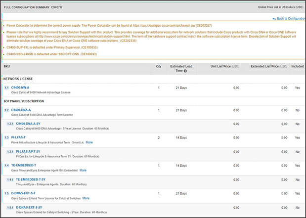Click the Back to Configuration arrow icon
This screenshot has height=218, width=306.
click(274, 19)
